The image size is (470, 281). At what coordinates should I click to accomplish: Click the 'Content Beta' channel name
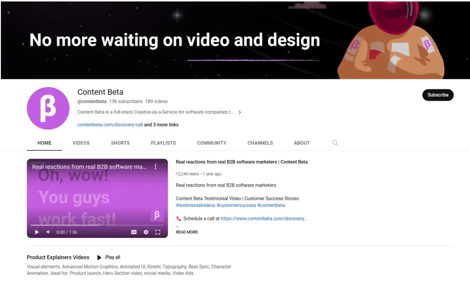(101, 92)
